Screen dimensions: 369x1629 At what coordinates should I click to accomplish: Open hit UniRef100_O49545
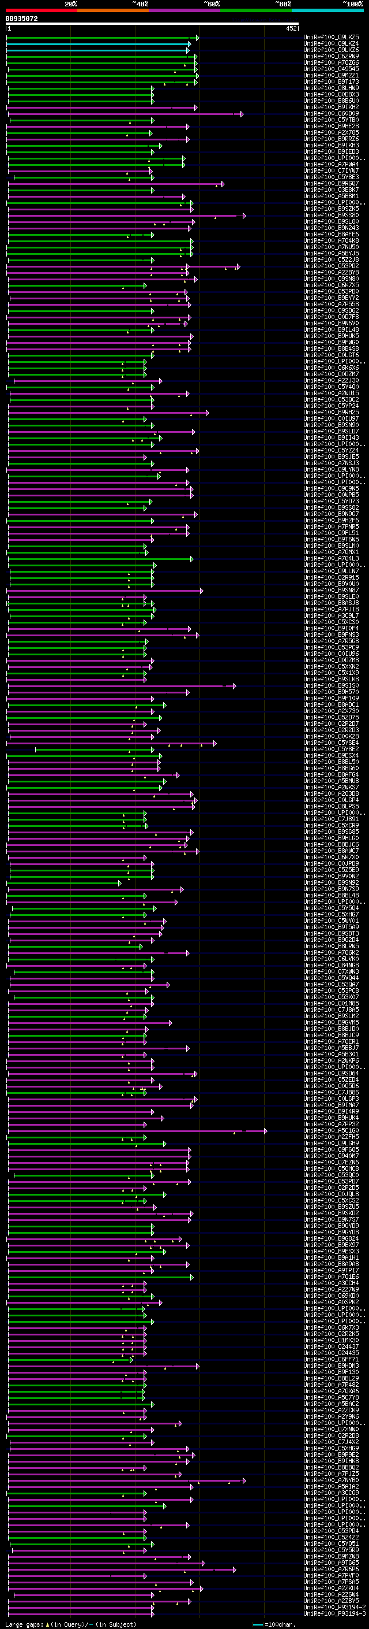pyautogui.click(x=331, y=69)
